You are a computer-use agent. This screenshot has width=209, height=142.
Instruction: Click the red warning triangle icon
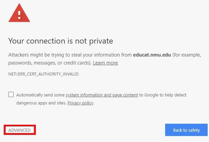click(19, 13)
